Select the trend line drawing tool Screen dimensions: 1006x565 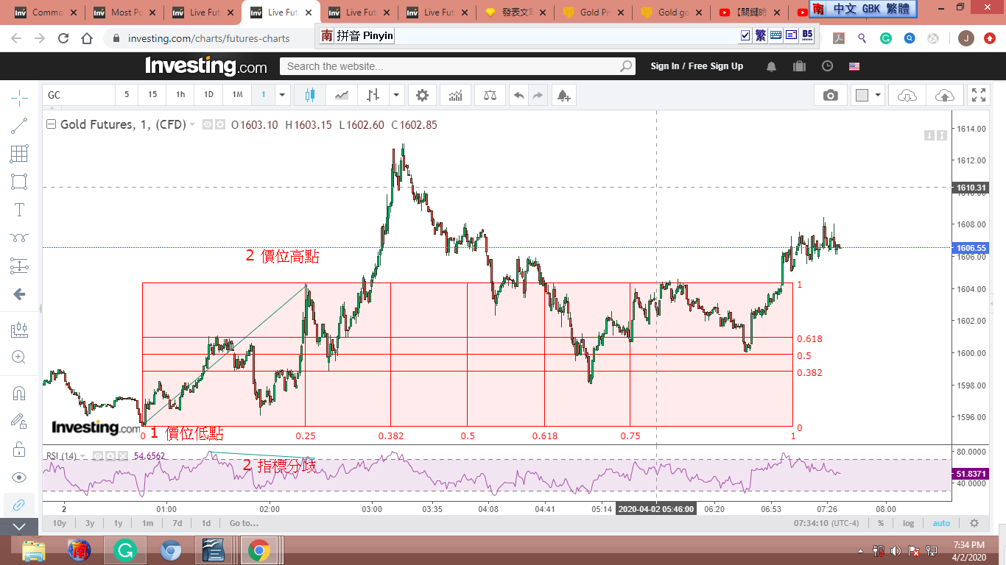(19, 126)
